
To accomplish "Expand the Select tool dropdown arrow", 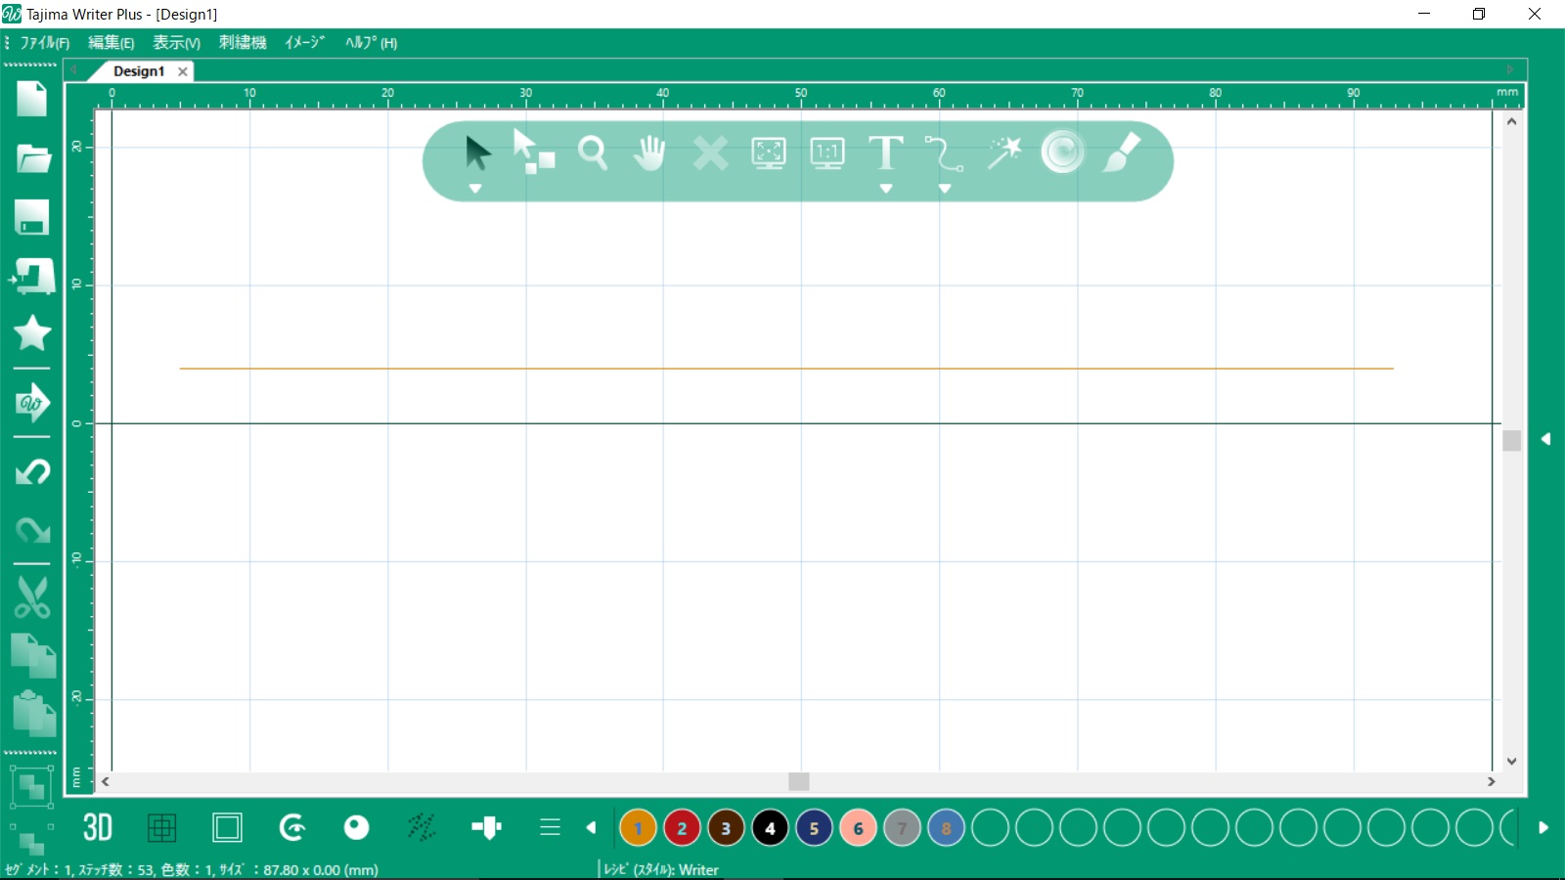I will [x=475, y=189].
